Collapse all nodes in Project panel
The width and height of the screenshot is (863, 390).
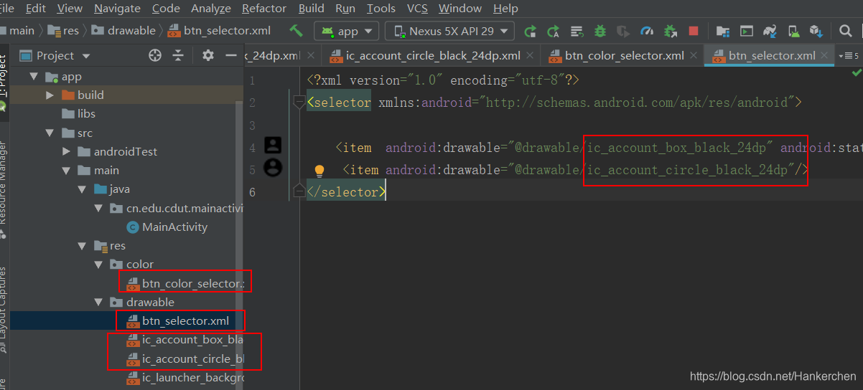pos(178,55)
